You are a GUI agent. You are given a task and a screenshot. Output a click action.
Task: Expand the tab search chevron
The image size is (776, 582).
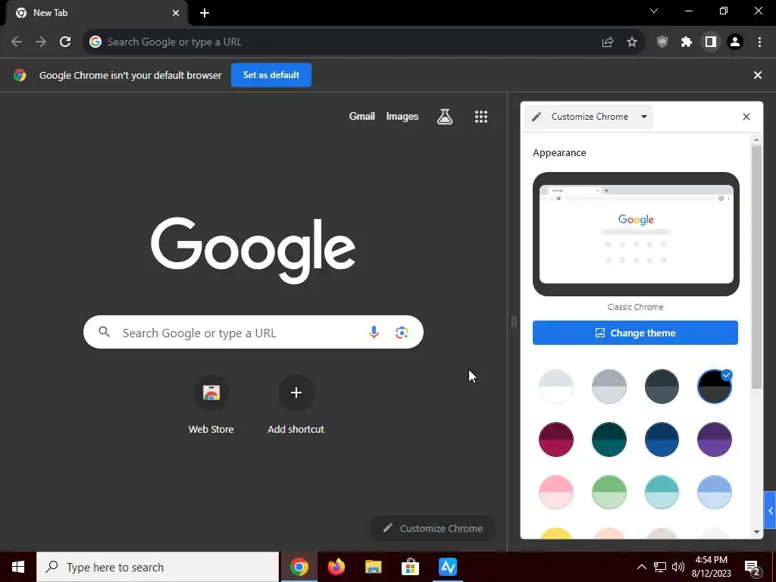click(x=654, y=11)
